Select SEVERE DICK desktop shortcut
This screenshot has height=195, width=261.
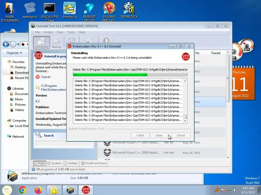129,10
